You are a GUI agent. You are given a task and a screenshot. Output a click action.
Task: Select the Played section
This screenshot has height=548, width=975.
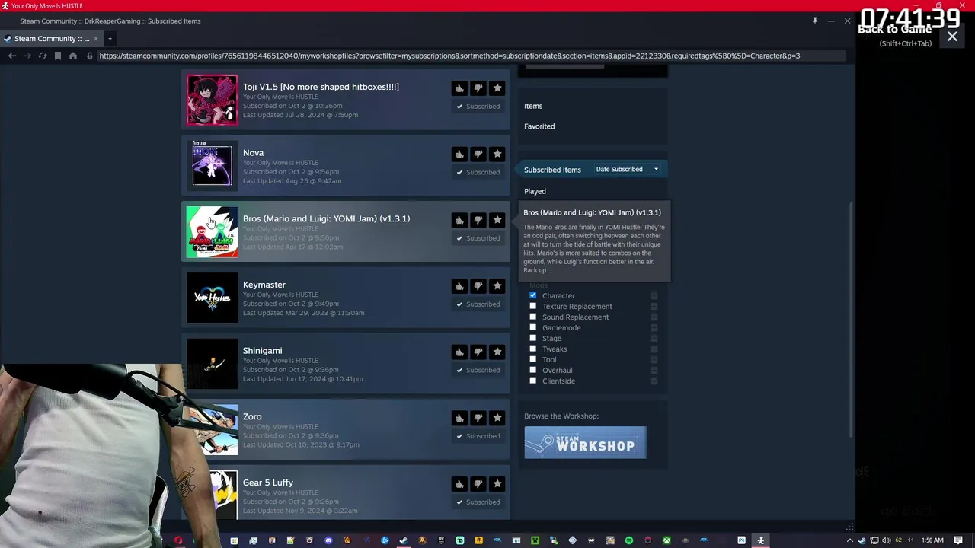click(x=535, y=191)
